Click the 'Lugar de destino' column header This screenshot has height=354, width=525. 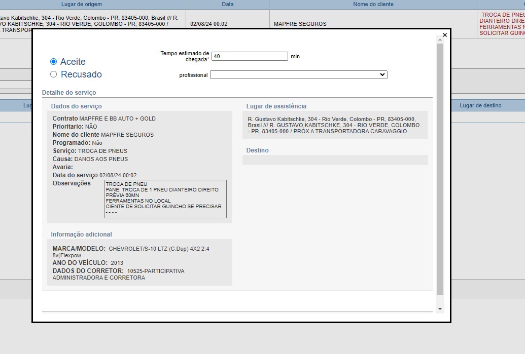click(x=480, y=106)
